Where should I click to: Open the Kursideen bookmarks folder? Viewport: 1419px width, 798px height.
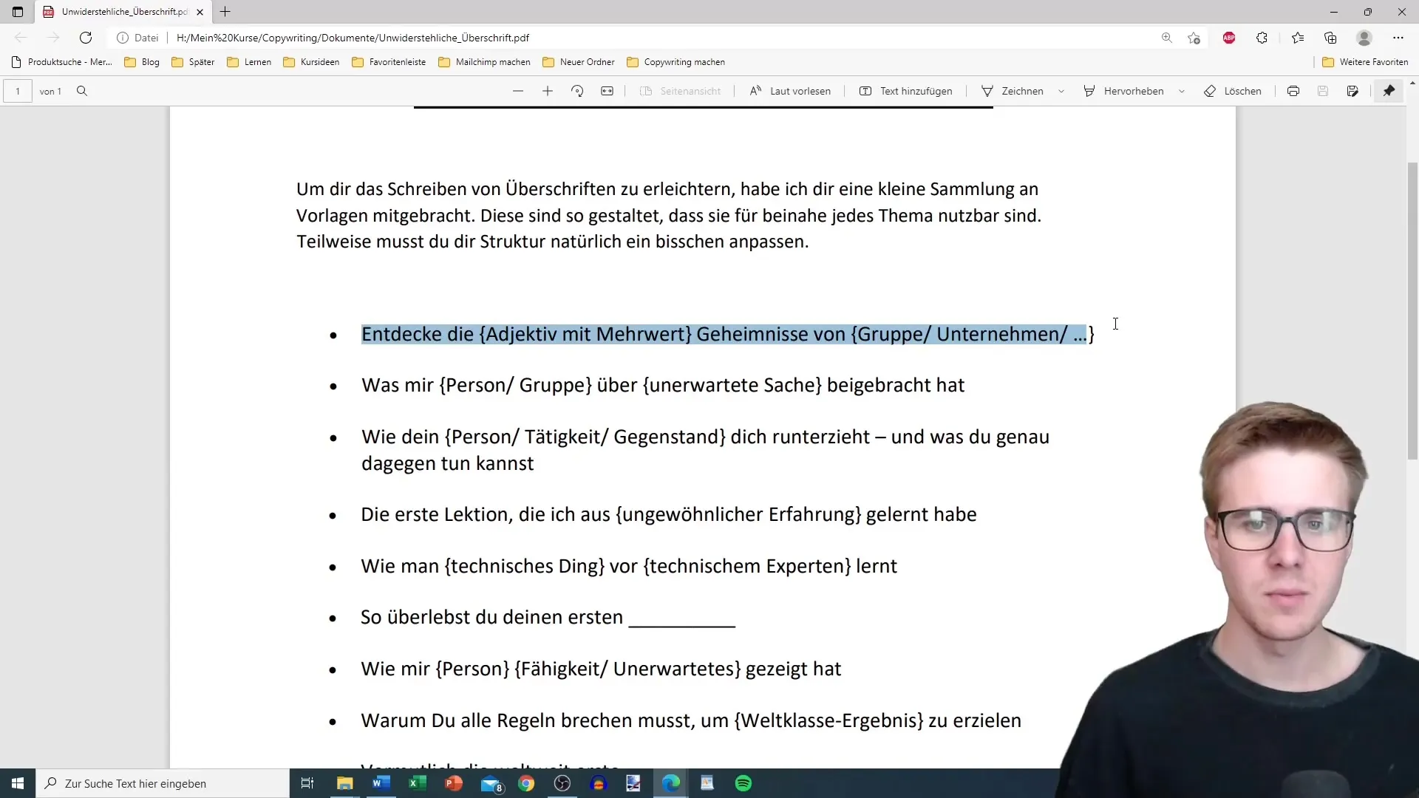tap(311, 62)
